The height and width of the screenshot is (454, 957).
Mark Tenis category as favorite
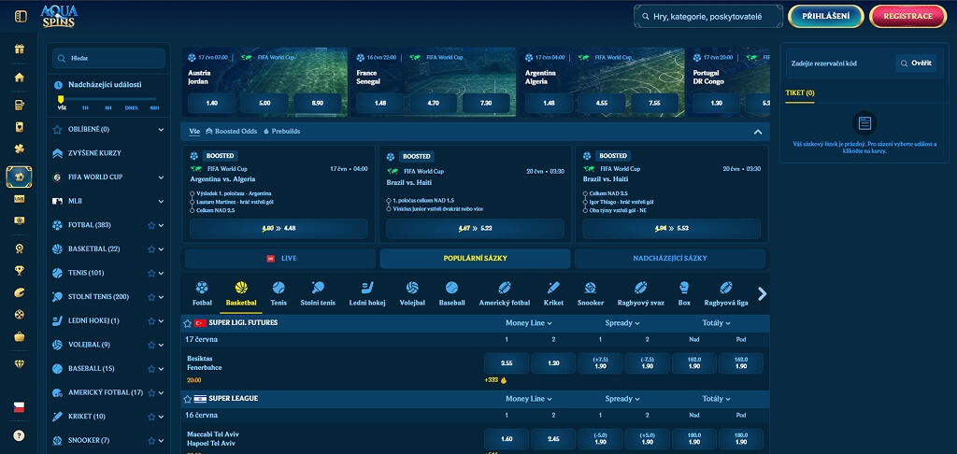coord(151,273)
